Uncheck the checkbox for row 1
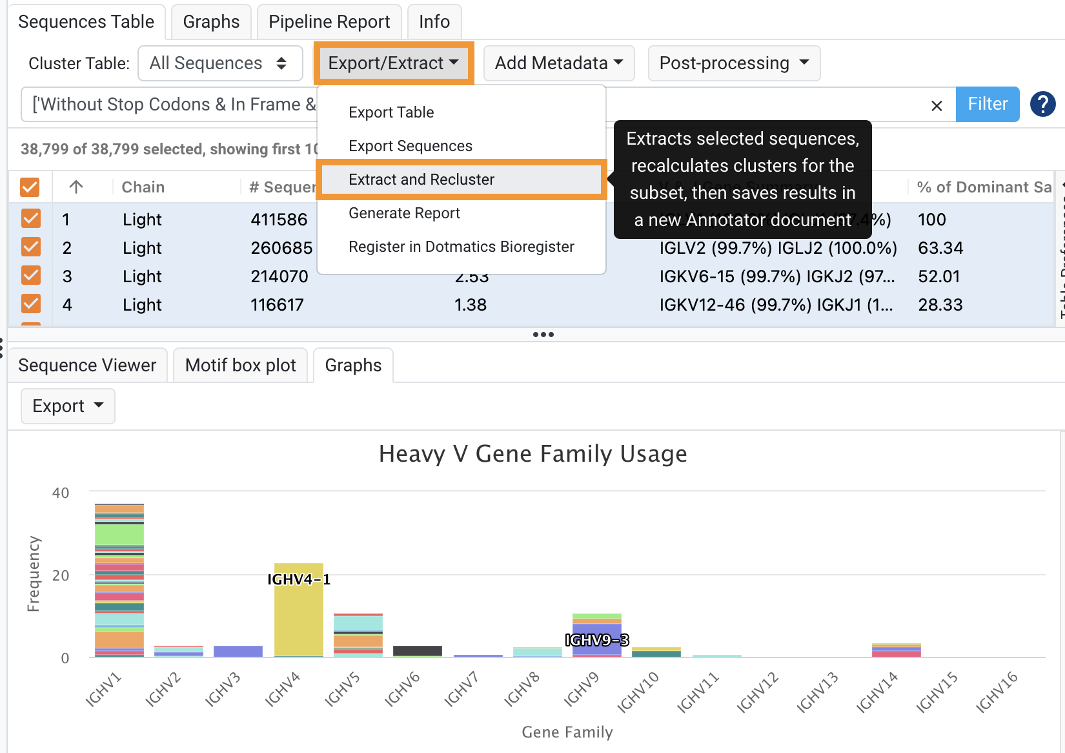 [30, 219]
